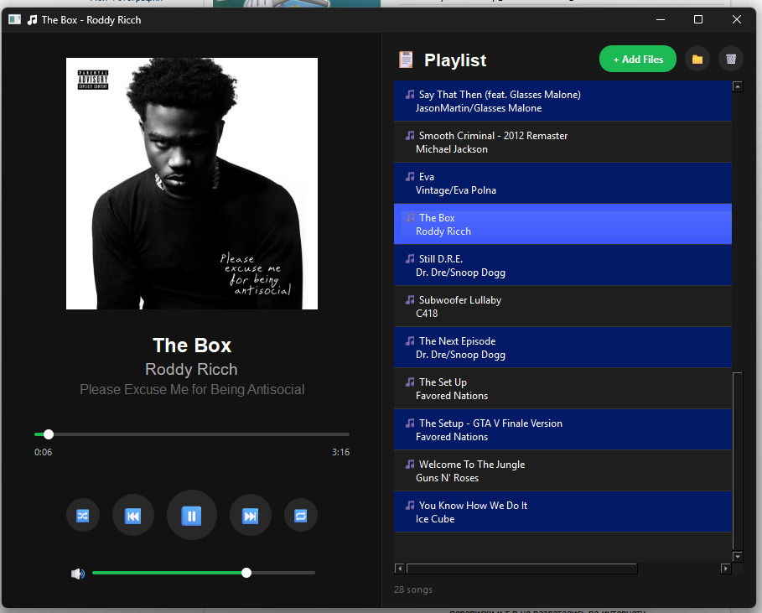Click the playlist vertical scrollbar down arrow
Image resolution: width=762 pixels, height=613 pixels.
pos(737,557)
